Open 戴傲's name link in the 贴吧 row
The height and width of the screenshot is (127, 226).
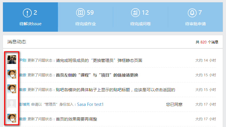point(23,90)
